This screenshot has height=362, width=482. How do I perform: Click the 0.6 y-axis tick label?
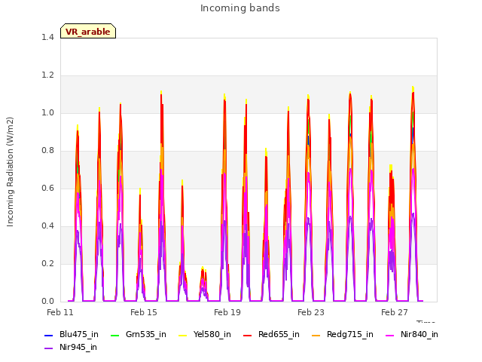(47, 188)
